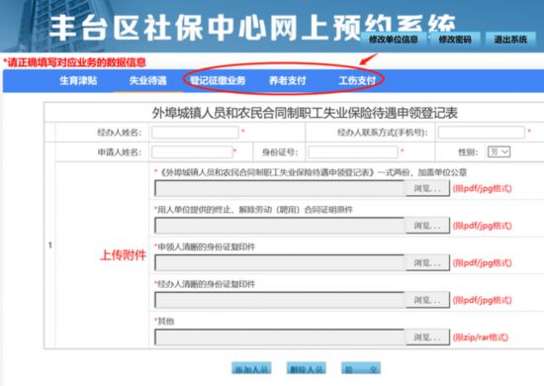Click the file path box for 经办人身份证复印件
The image size is (544, 386).
coord(280,300)
